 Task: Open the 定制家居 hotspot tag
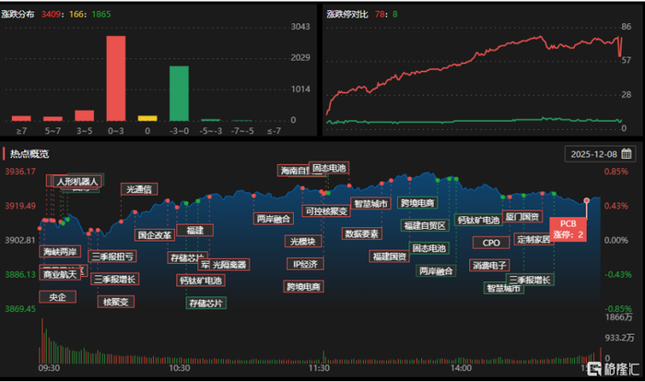click(x=534, y=239)
